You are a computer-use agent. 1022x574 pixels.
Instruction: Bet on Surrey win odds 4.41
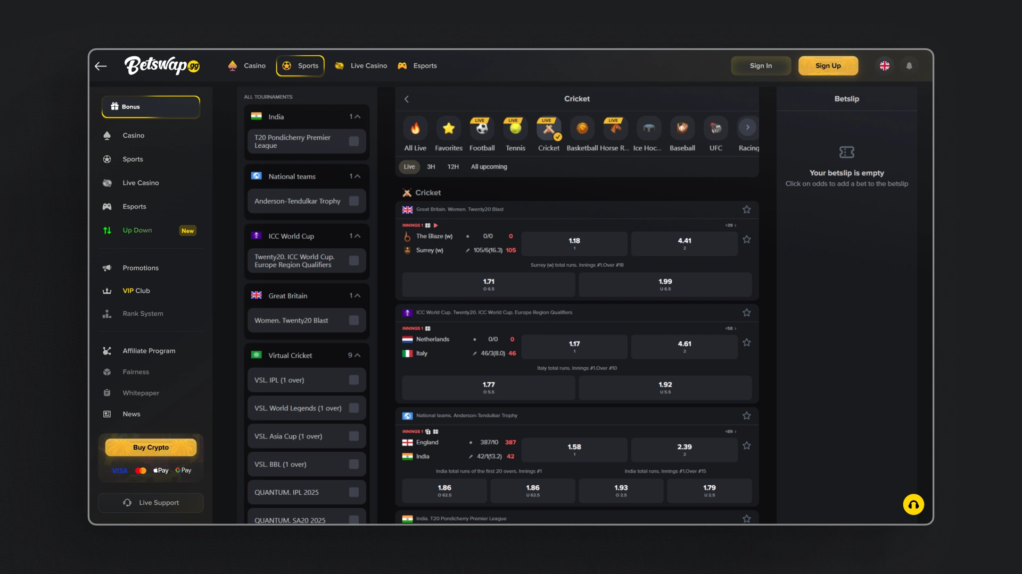click(685, 243)
